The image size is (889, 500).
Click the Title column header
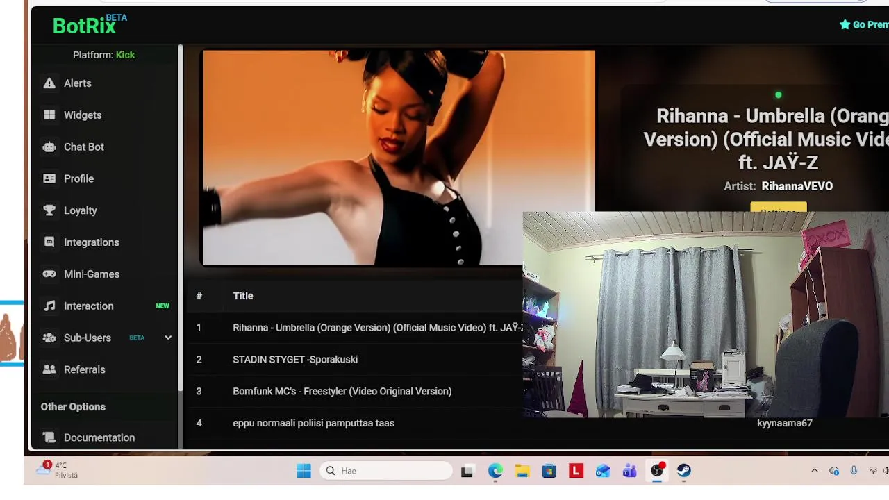pos(243,296)
